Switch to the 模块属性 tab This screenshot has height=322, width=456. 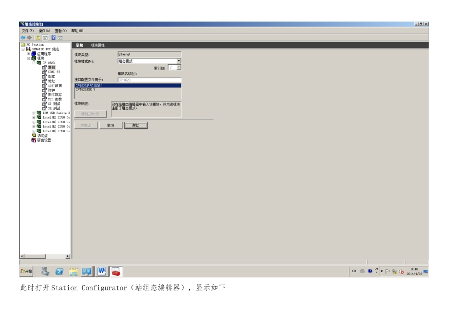point(98,45)
